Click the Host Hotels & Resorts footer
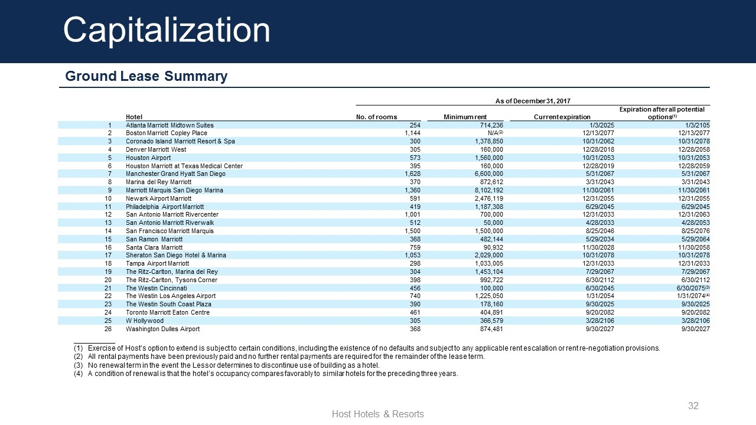 378,414
